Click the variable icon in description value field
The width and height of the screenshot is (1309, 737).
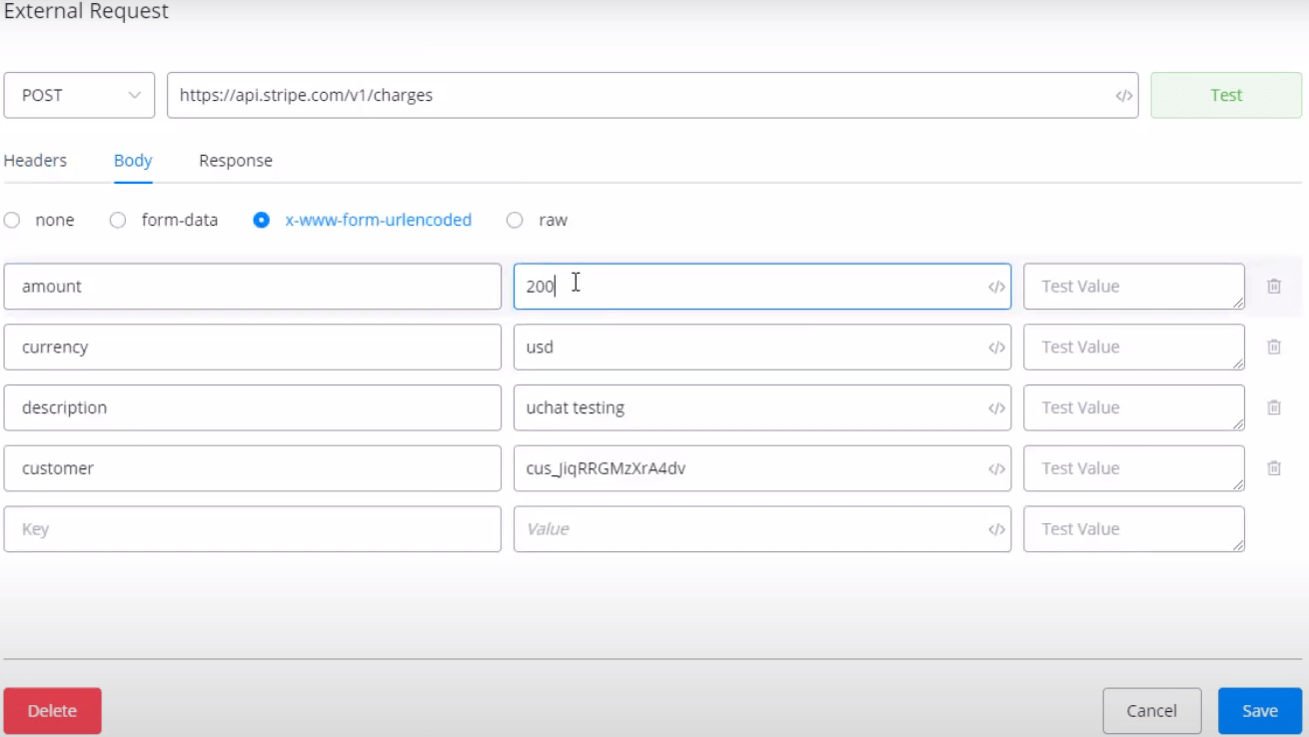(996, 408)
